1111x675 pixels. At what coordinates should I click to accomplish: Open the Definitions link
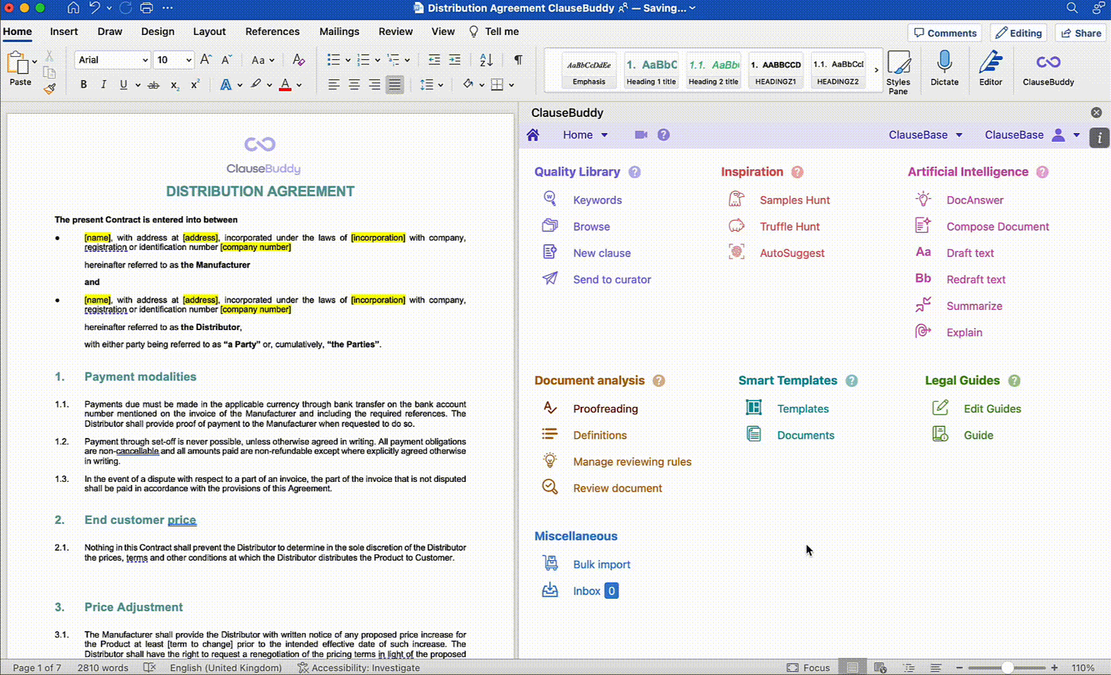599,435
